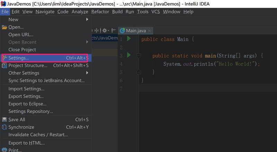Screen dimensions: 277x152
Task: Switch to the Main.java editor tab
Action: pyautogui.click(x=136, y=31)
